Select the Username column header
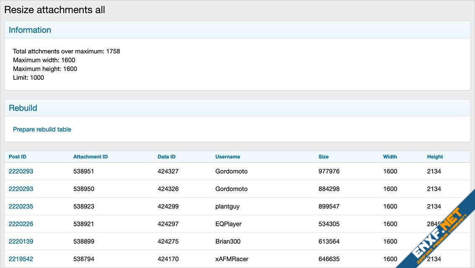 coord(228,157)
